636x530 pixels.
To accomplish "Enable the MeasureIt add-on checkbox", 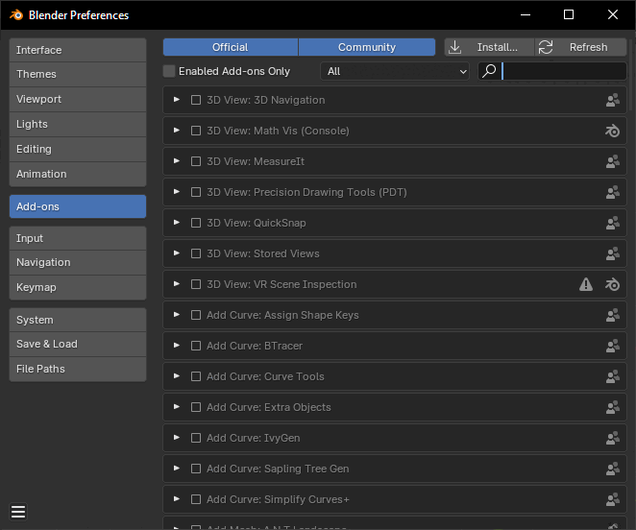I will pyautogui.click(x=196, y=161).
